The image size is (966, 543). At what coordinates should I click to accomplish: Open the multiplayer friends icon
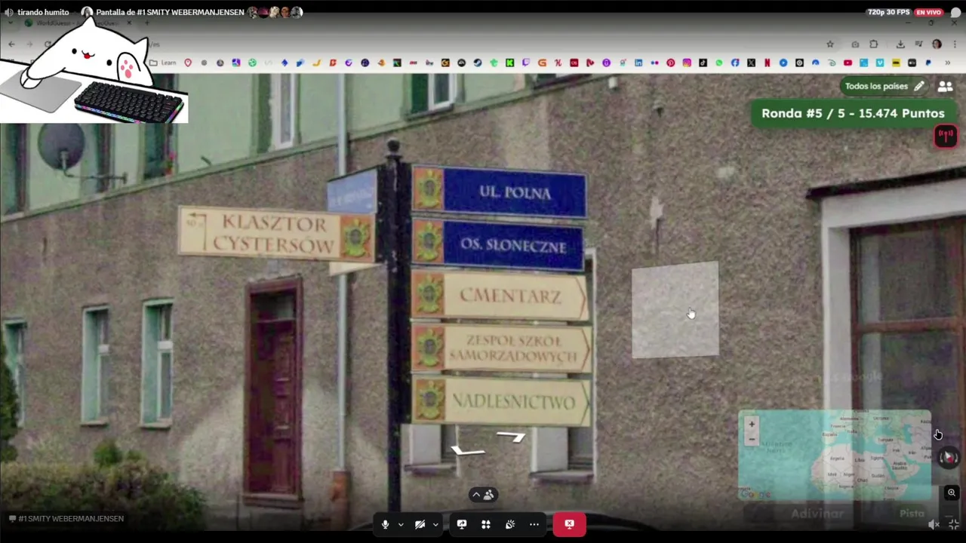(x=945, y=87)
